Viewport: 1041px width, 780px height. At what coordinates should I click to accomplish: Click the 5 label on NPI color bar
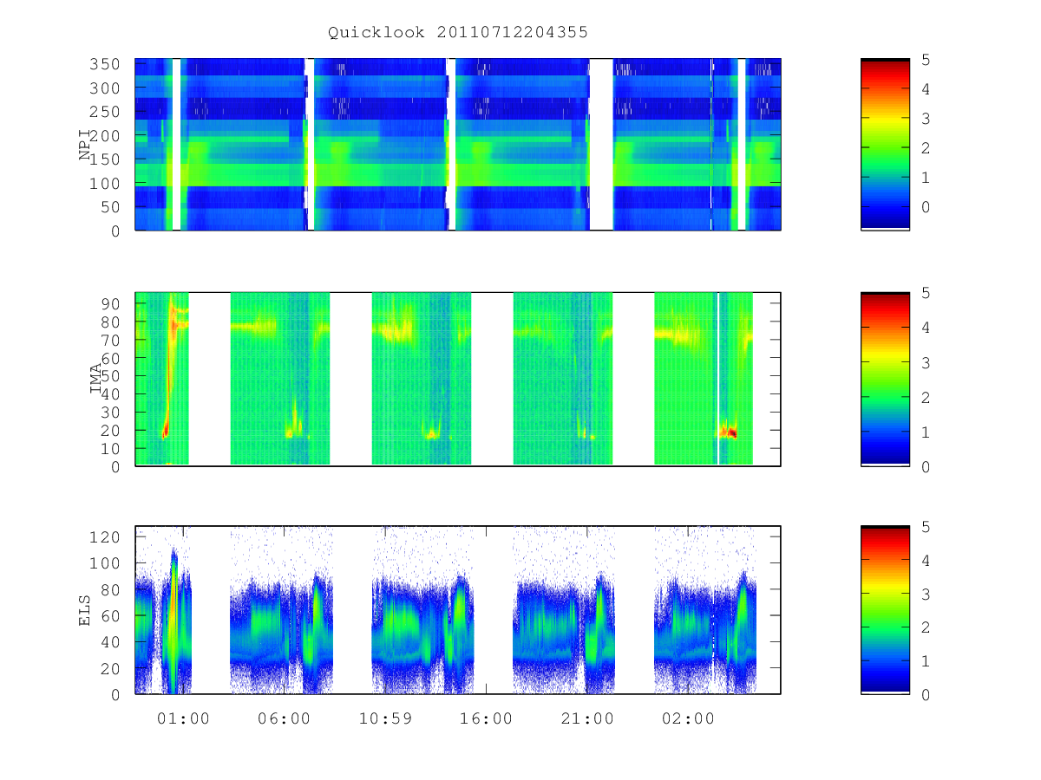tap(926, 60)
